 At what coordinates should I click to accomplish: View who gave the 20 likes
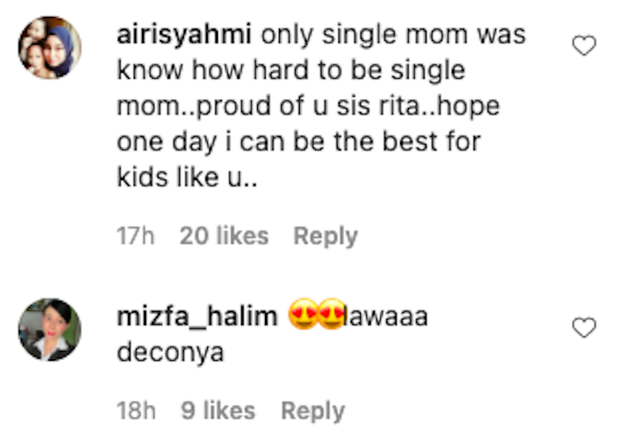coord(224,236)
